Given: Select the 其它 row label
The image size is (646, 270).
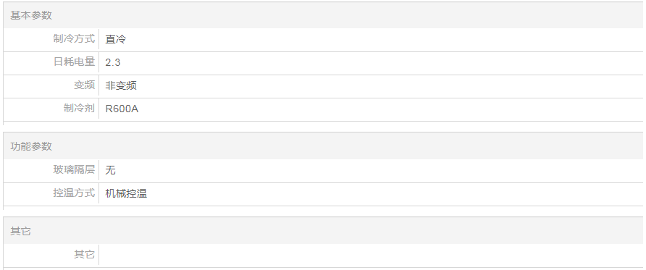Looking at the screenshot, I should pos(84,254).
